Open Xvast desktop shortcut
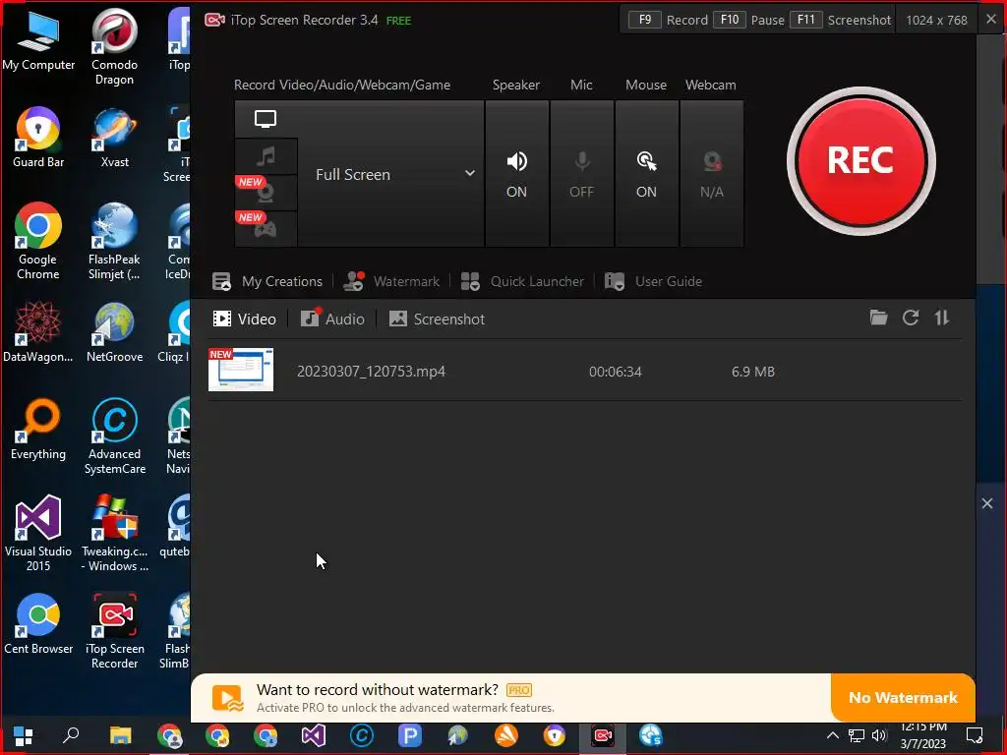 pos(114,138)
